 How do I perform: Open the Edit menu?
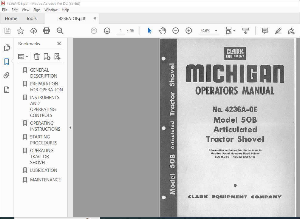tap(15, 10)
